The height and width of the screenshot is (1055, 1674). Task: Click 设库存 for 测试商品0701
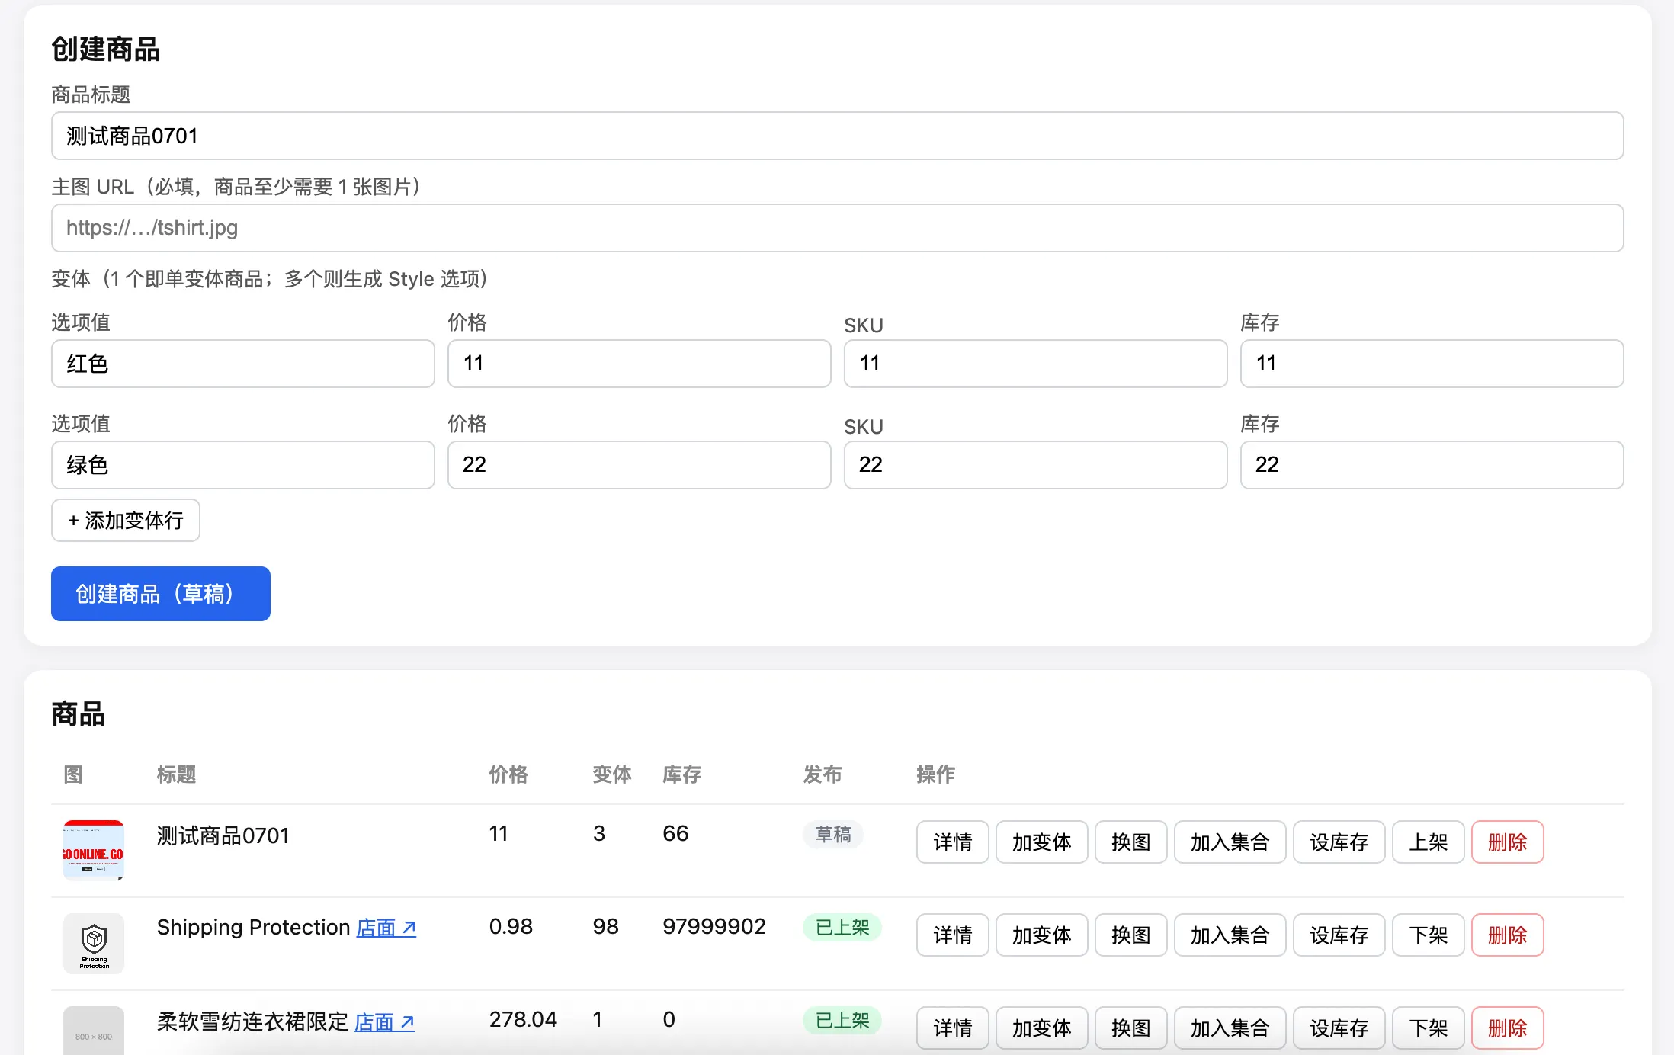coord(1339,842)
